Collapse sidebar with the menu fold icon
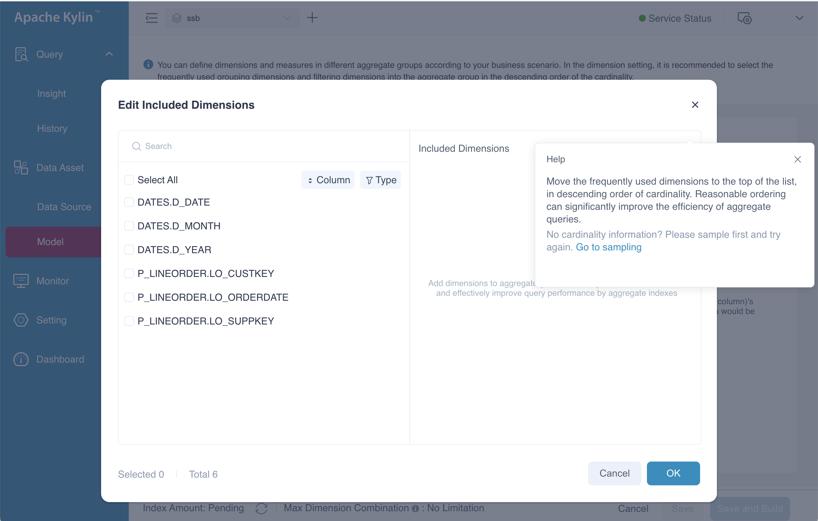Screen dimensions: 818x521 point(151,18)
